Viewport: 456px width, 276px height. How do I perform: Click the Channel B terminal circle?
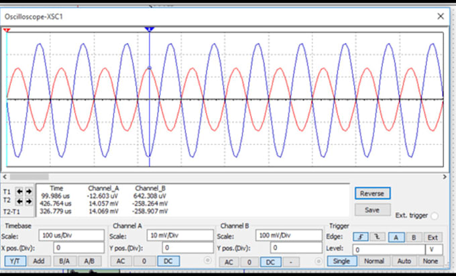coord(319,261)
